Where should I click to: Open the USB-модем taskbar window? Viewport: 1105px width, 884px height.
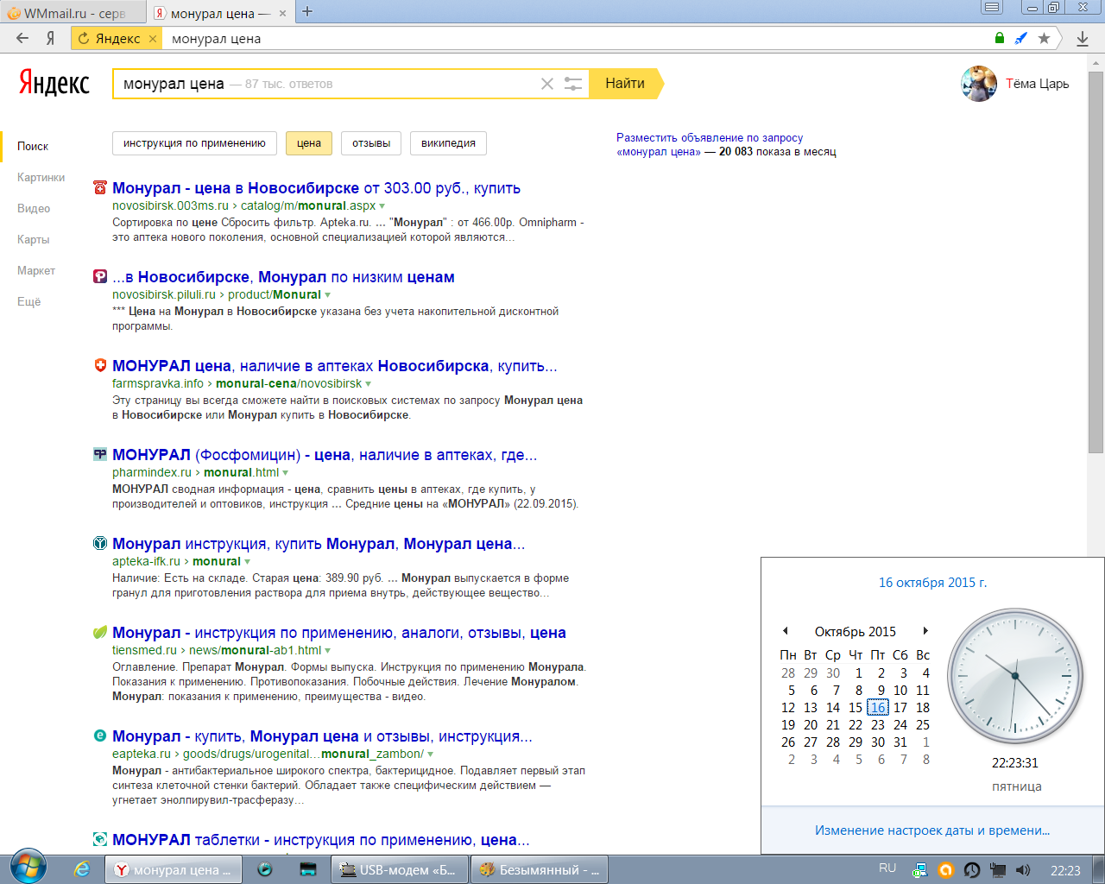tap(400, 869)
